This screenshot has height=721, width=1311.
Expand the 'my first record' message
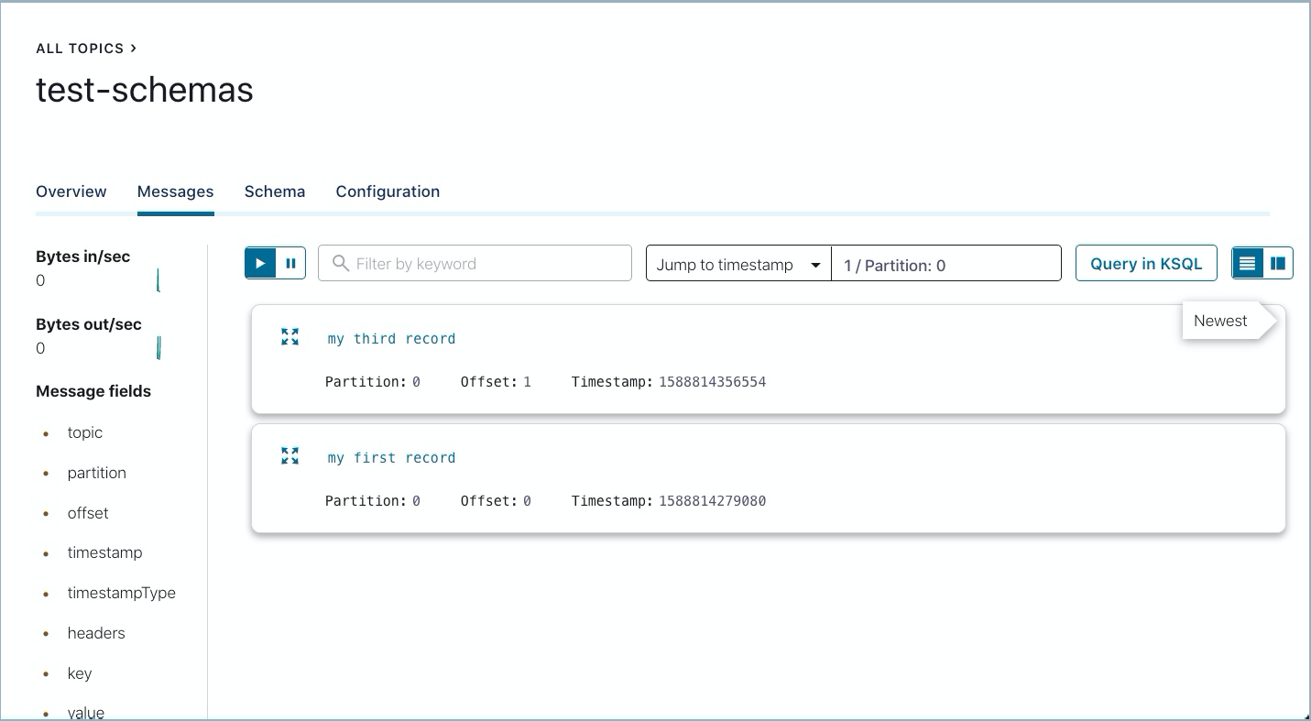290,456
